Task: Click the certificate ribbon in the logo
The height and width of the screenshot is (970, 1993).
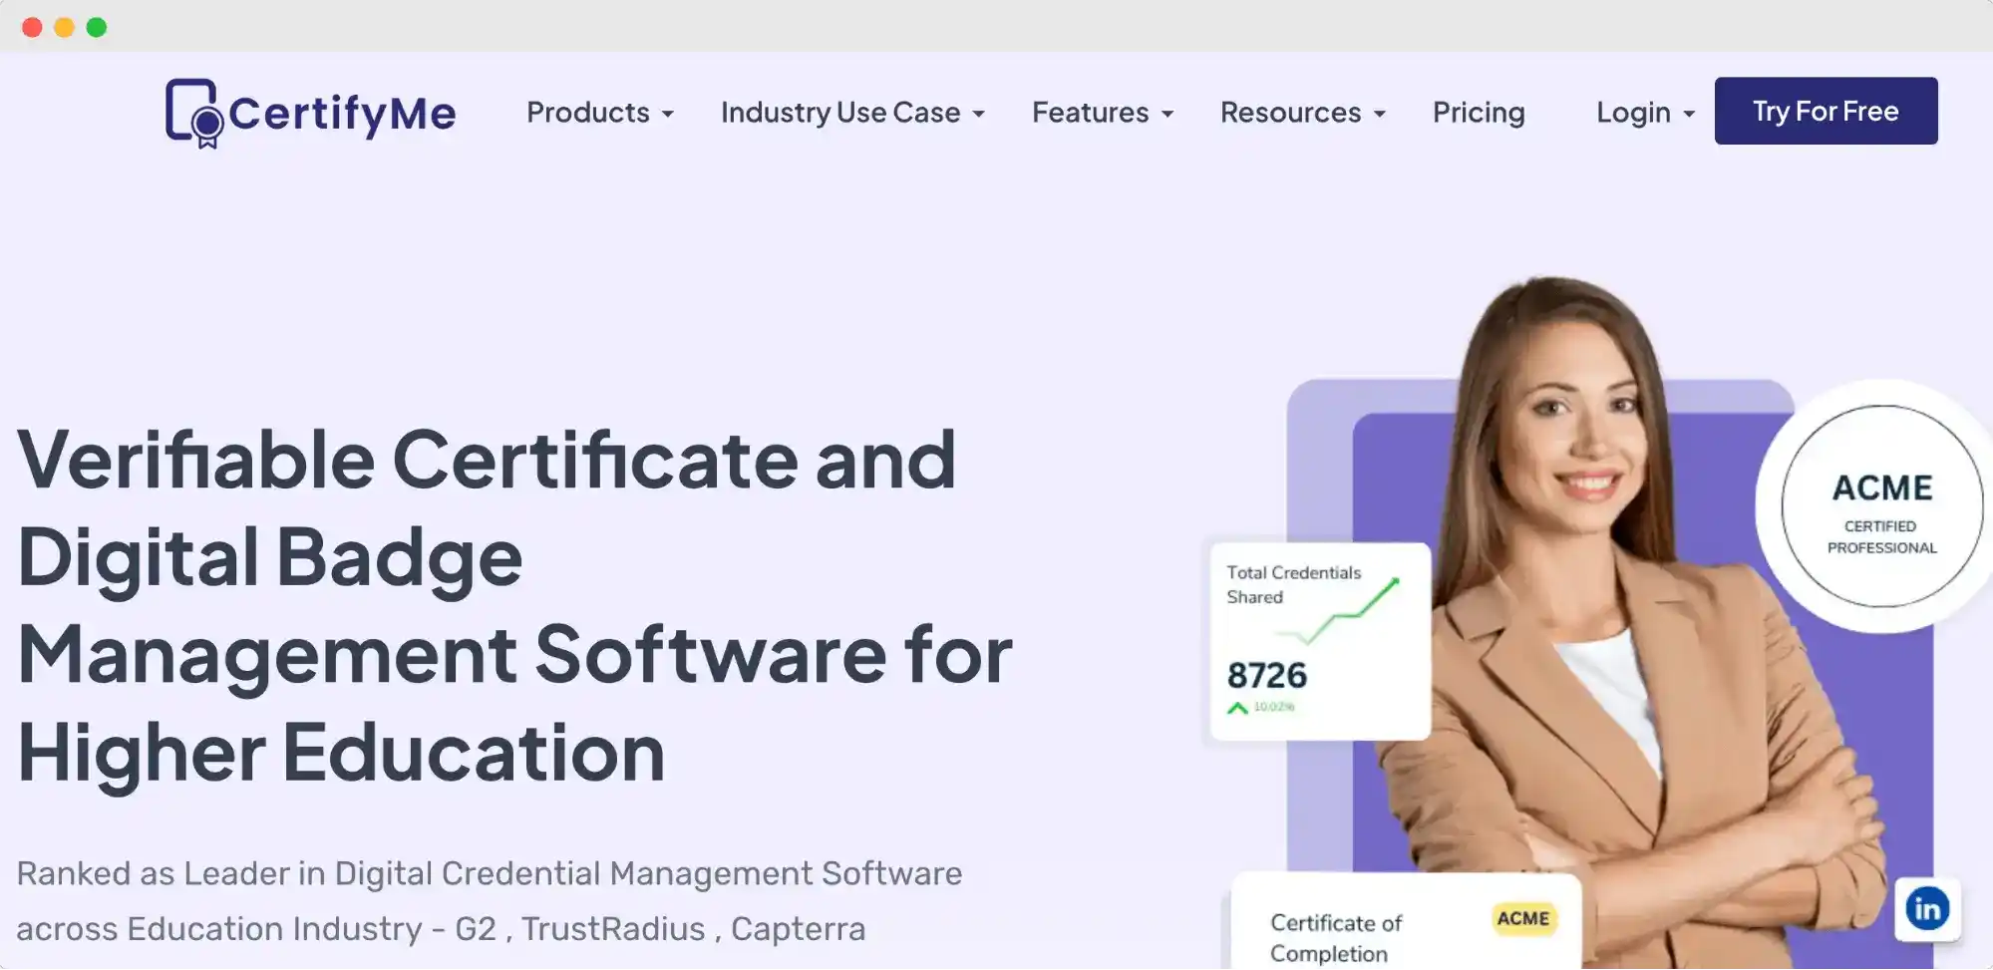Action: [204, 127]
